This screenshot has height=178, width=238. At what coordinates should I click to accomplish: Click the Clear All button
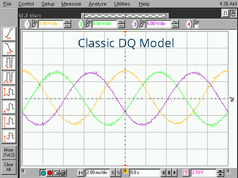(x=9, y=167)
